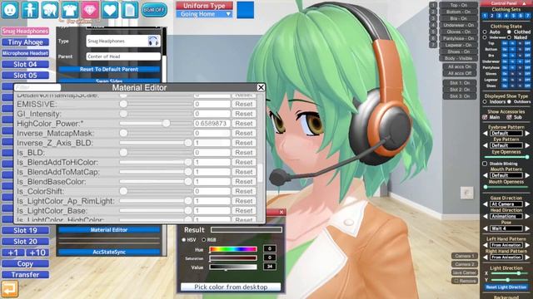Select the pink Accessories gem icon
This screenshot has width=533, height=299.
click(90, 10)
